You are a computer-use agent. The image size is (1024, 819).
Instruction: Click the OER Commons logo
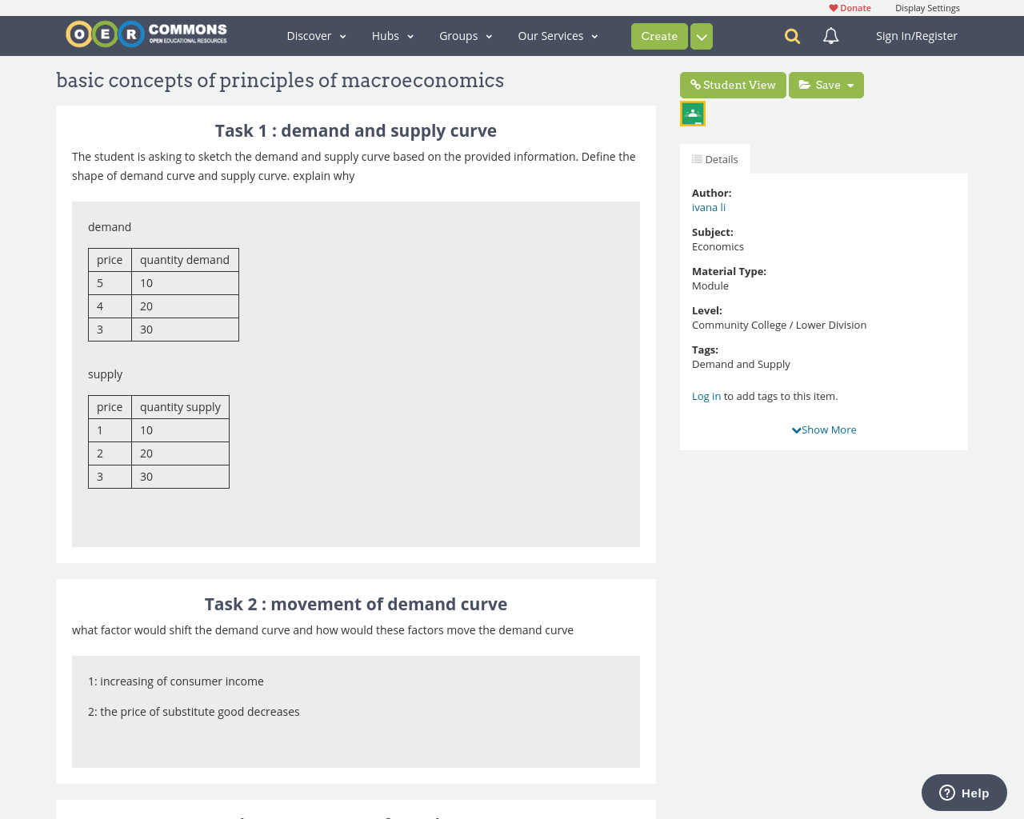[x=146, y=34]
